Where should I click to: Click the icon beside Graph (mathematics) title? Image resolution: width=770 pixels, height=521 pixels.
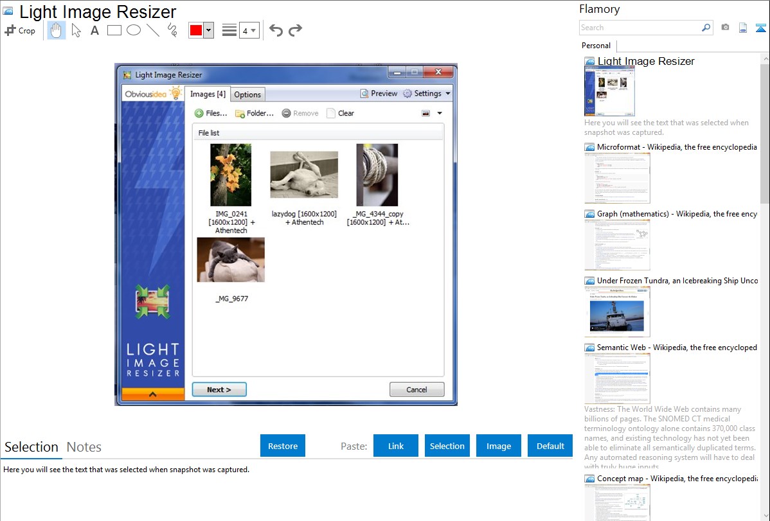click(x=589, y=214)
